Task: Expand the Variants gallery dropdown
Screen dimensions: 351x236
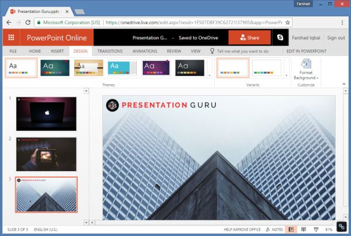Action: coord(285,75)
